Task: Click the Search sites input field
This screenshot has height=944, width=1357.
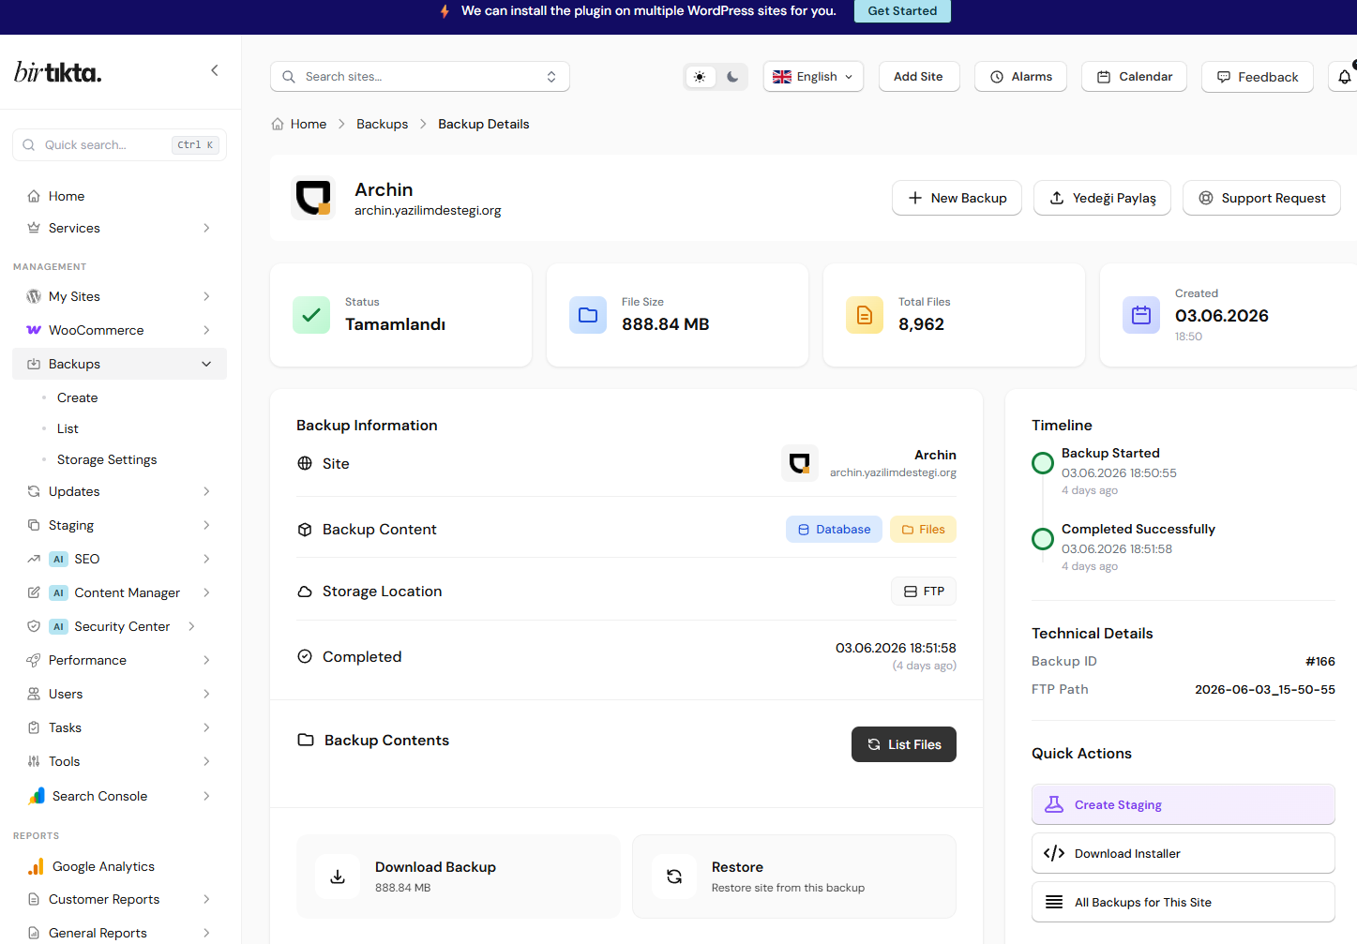Action: tap(420, 77)
